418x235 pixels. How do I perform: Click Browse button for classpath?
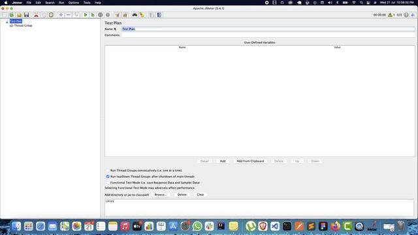(161, 195)
